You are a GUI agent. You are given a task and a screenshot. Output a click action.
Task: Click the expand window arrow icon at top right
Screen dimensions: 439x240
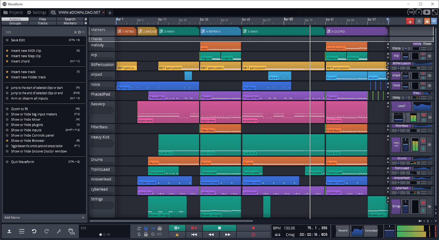tap(435, 12)
